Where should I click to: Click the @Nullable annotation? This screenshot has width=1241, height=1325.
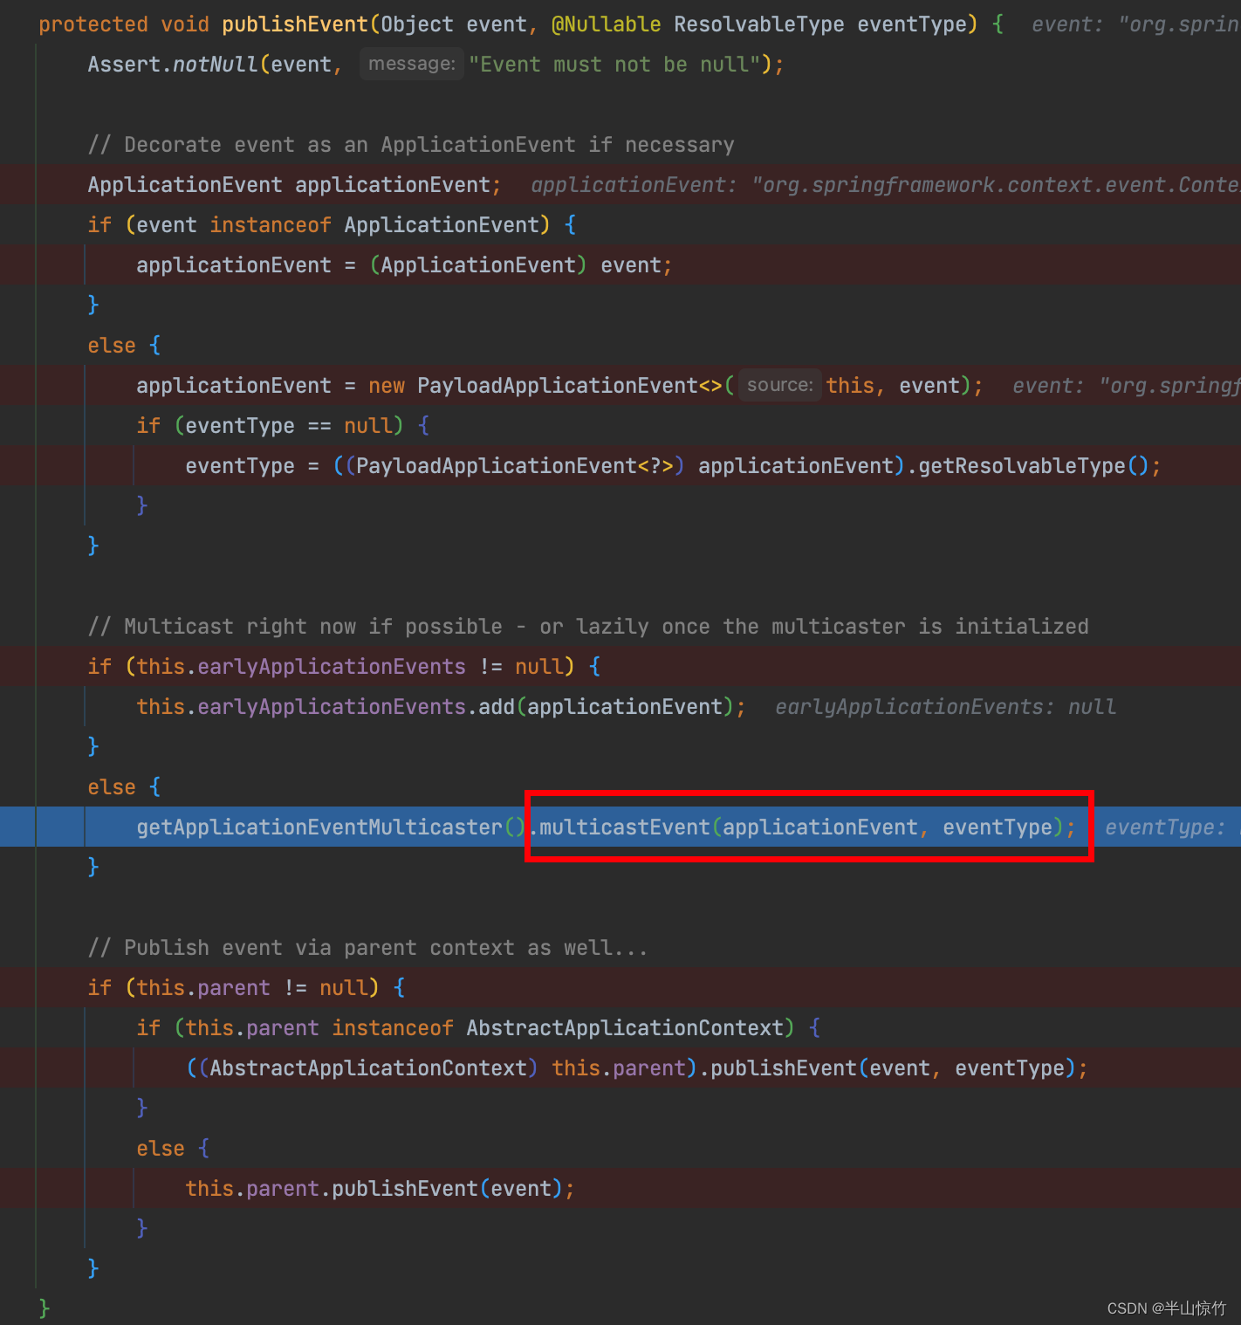point(607,24)
